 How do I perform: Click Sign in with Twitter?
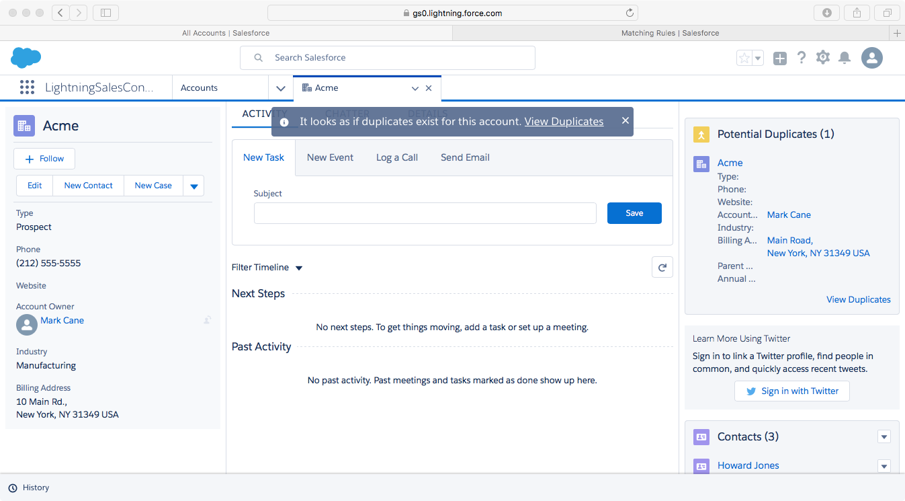(x=791, y=391)
